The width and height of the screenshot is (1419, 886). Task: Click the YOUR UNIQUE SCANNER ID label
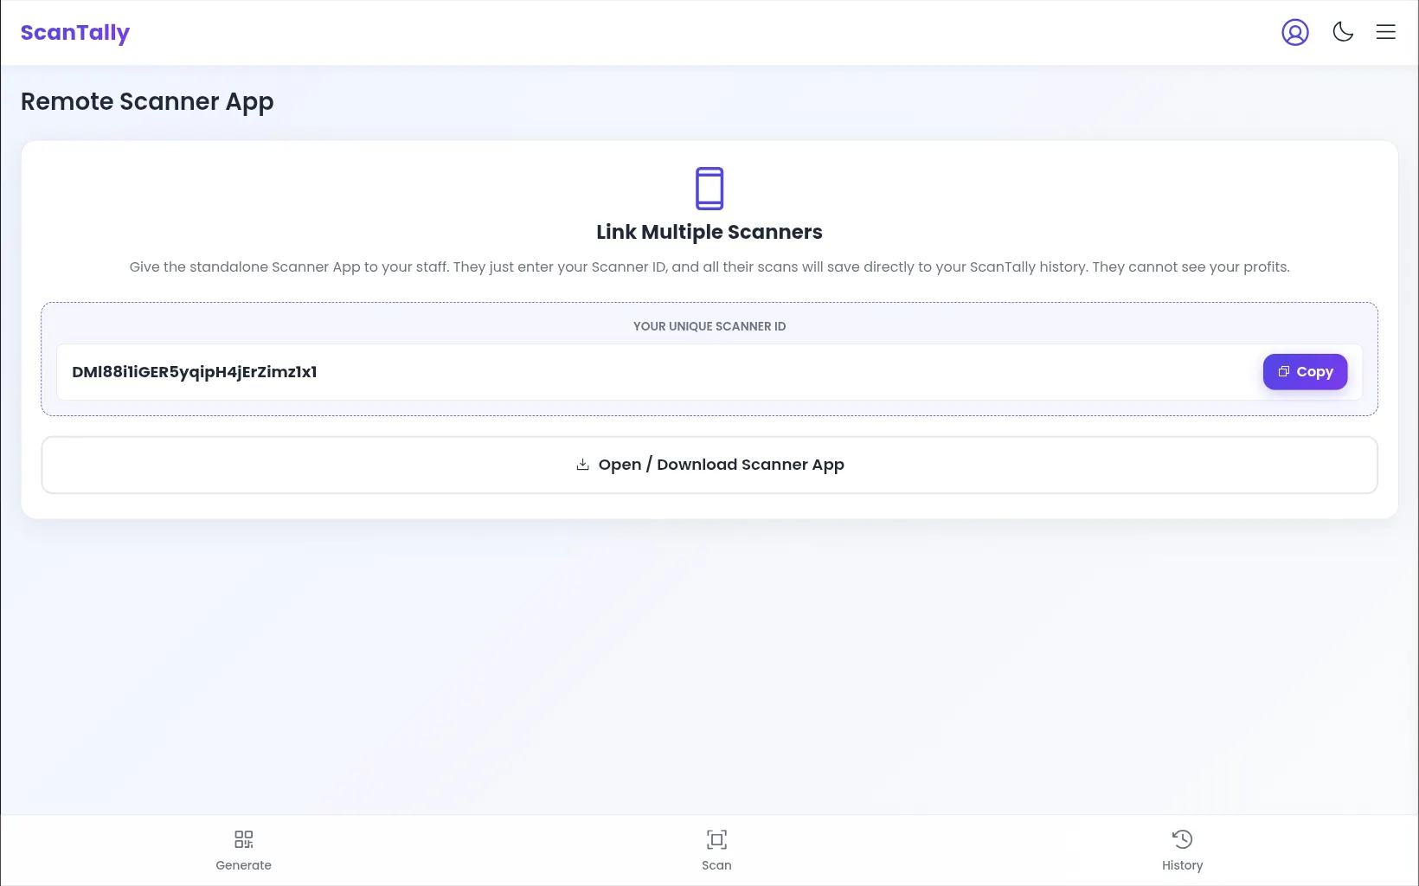pos(709,326)
